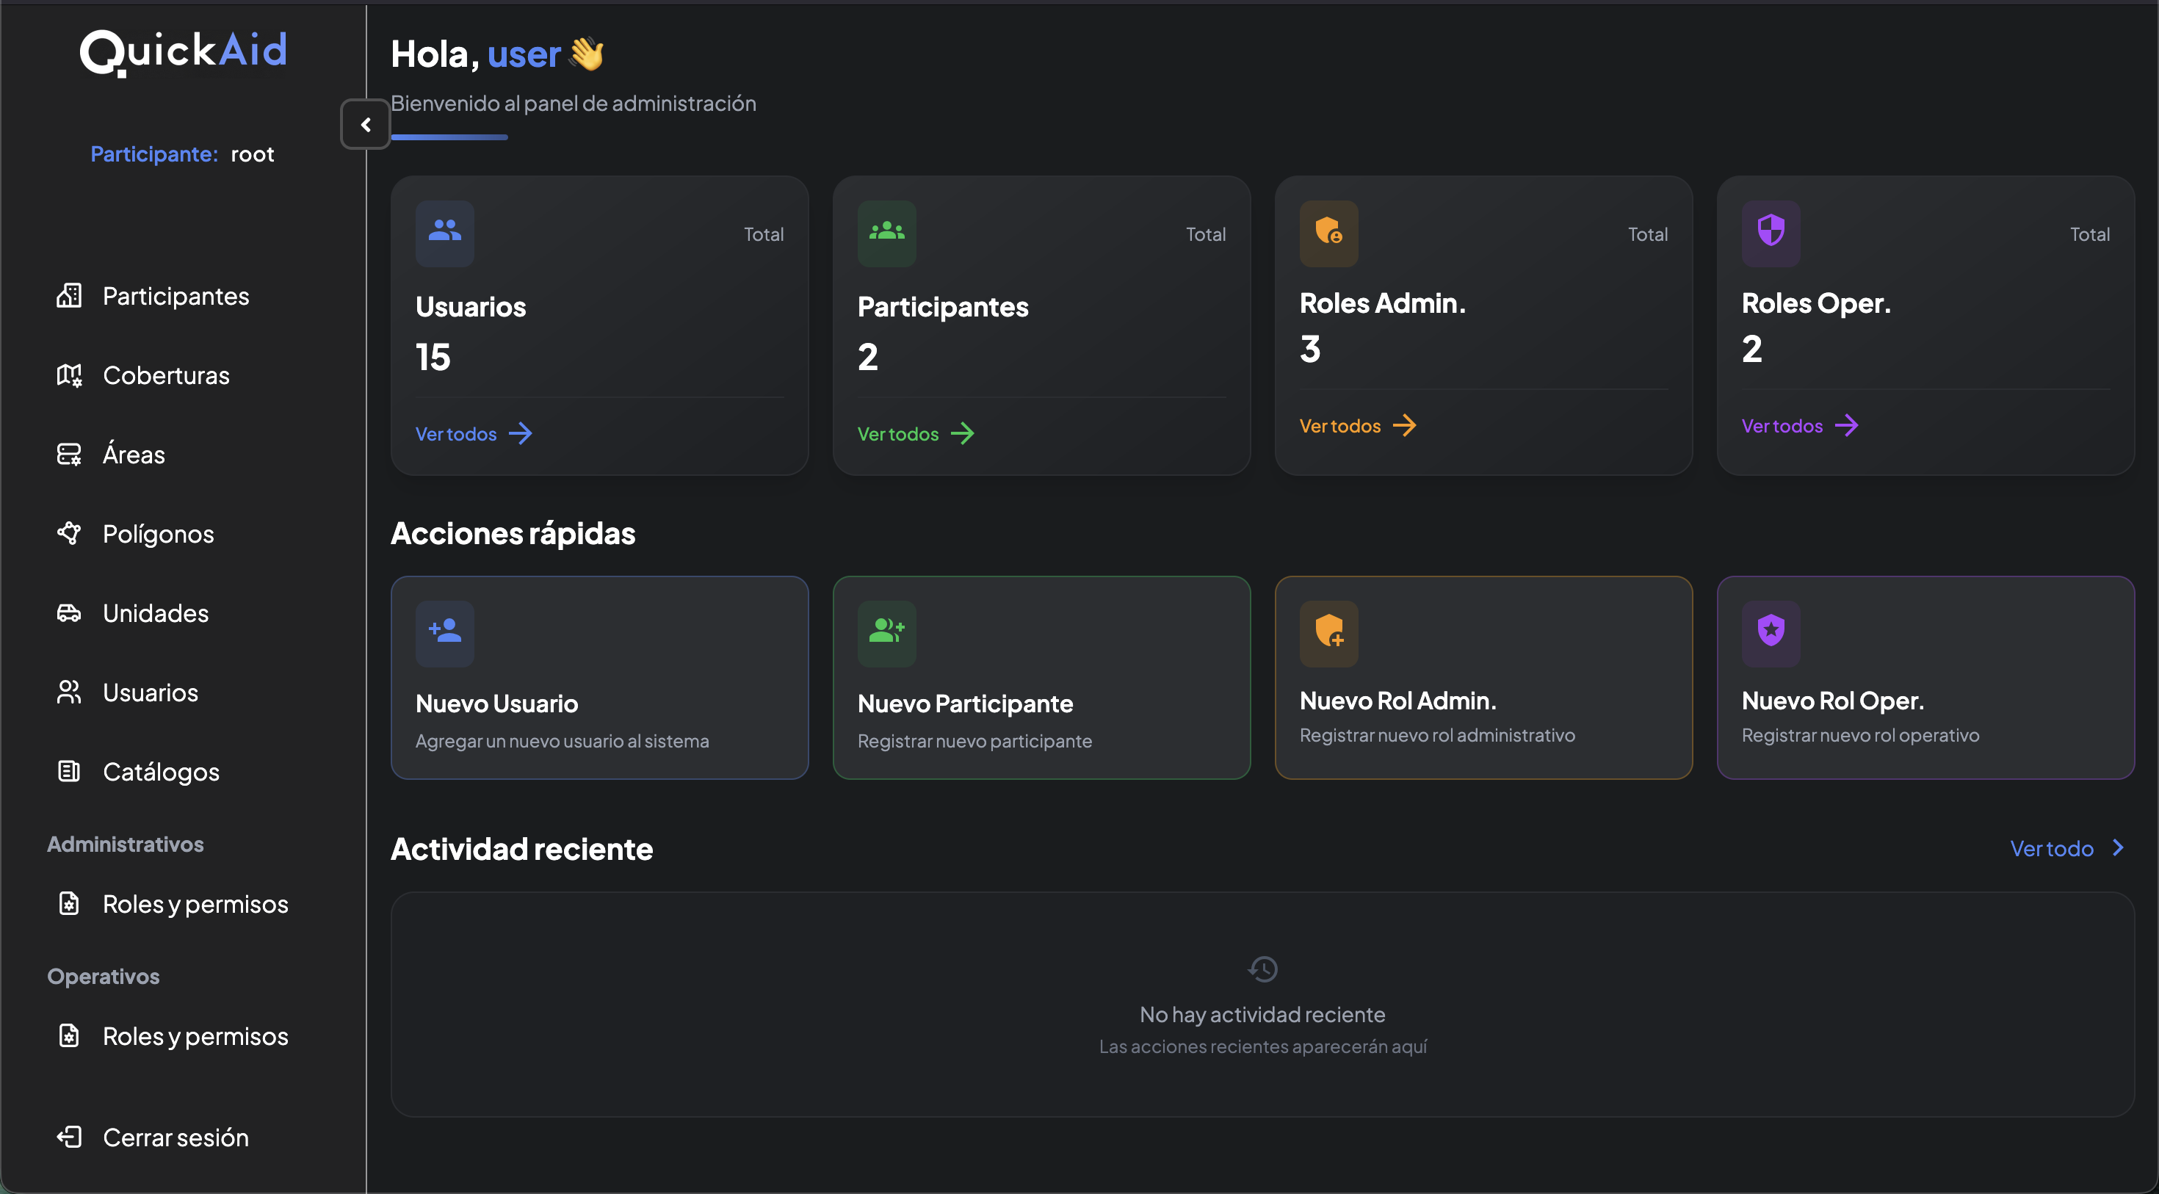Screen dimensions: 2159x1194
Task: Click the Áreas sidebar icon
Action: (x=70, y=454)
